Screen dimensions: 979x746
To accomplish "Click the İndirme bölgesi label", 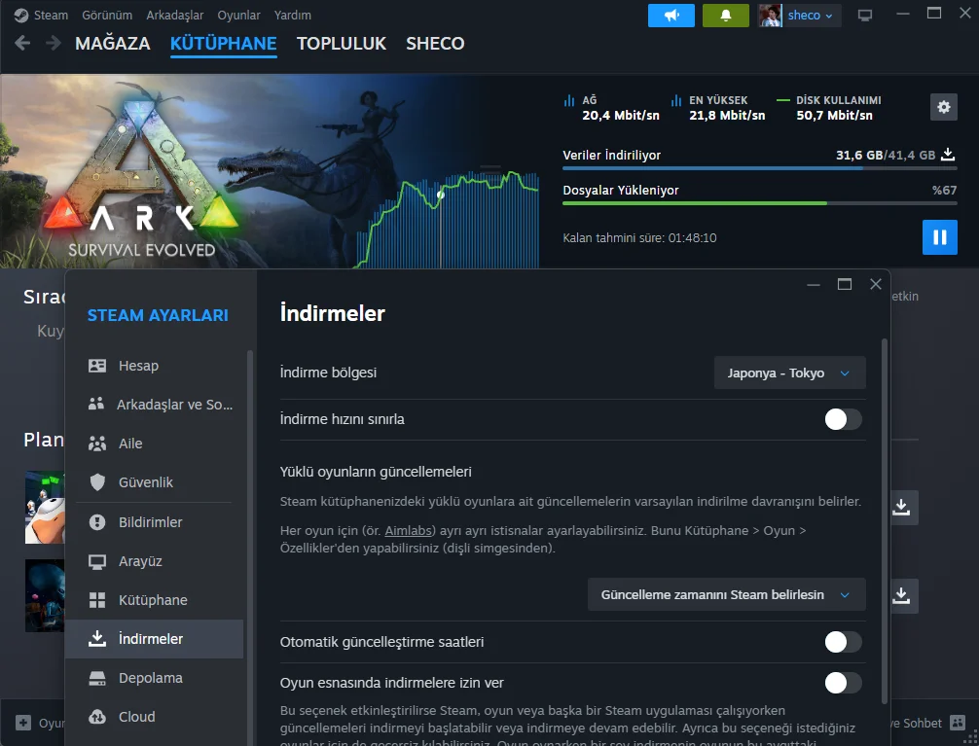I will pyautogui.click(x=328, y=373).
